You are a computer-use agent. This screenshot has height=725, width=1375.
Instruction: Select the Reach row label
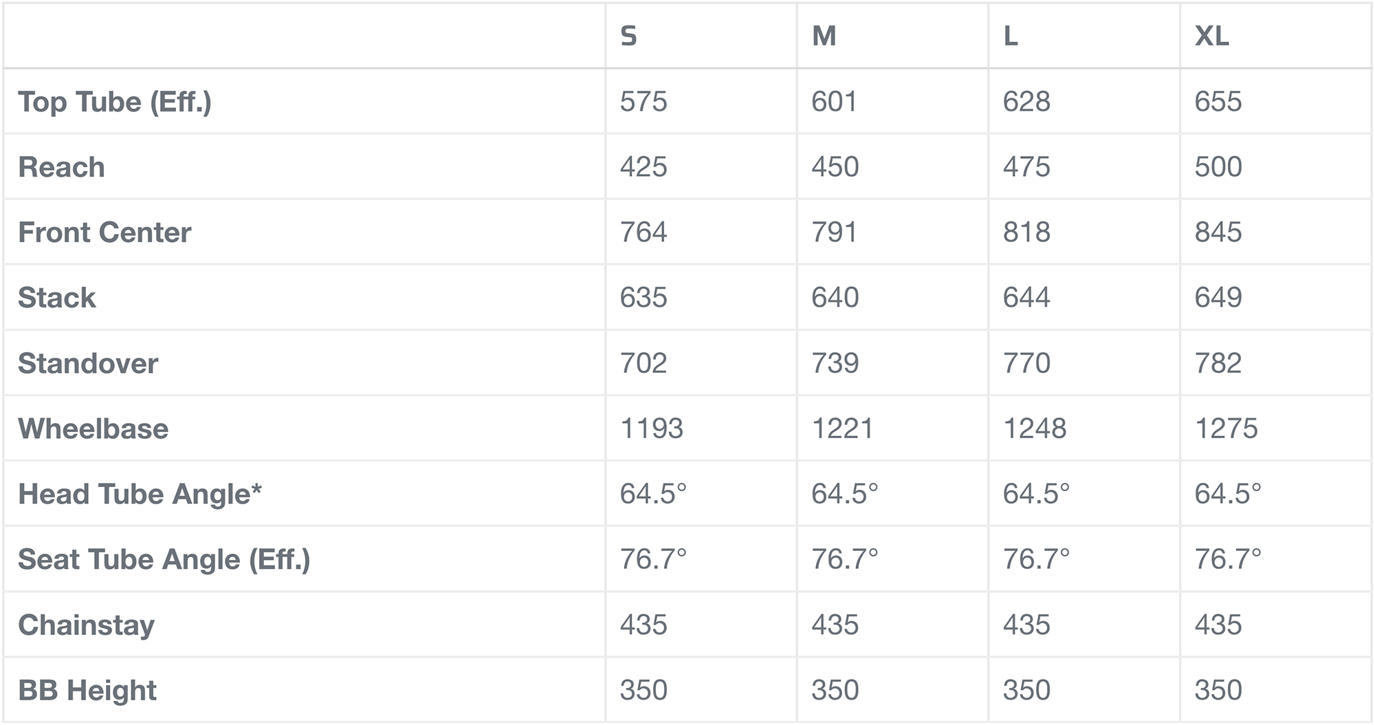coord(61,167)
